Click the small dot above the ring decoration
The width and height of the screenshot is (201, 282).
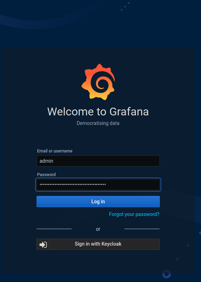pyautogui.click(x=177, y=259)
